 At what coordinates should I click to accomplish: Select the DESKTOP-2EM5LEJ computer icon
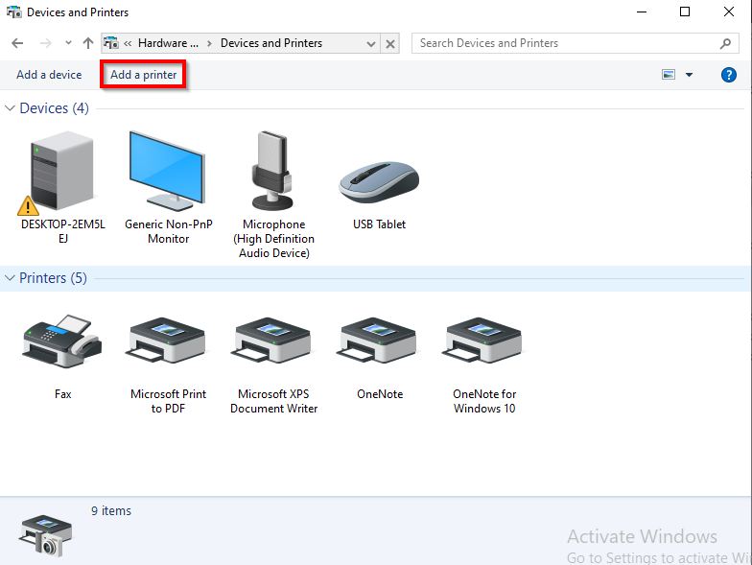(60, 173)
